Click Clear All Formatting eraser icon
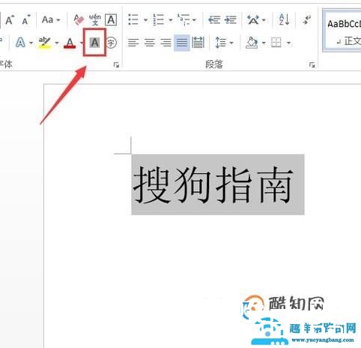 [79, 19]
